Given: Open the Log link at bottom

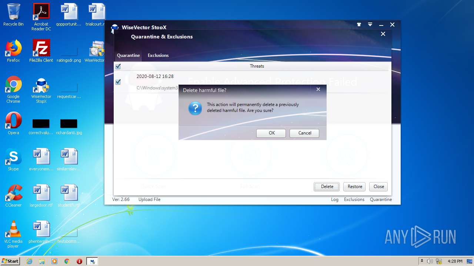Looking at the screenshot, I should tap(335, 199).
